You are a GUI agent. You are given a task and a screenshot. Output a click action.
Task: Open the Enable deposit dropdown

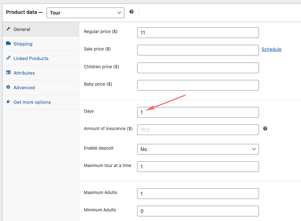[198, 149]
